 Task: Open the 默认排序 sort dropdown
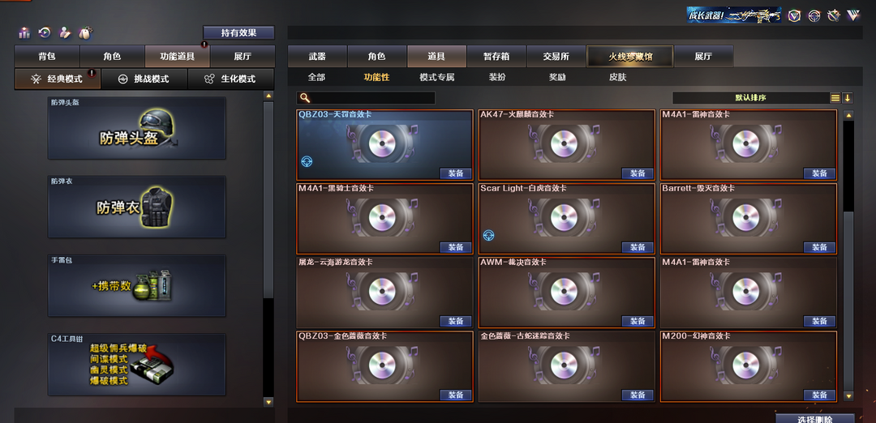point(750,98)
